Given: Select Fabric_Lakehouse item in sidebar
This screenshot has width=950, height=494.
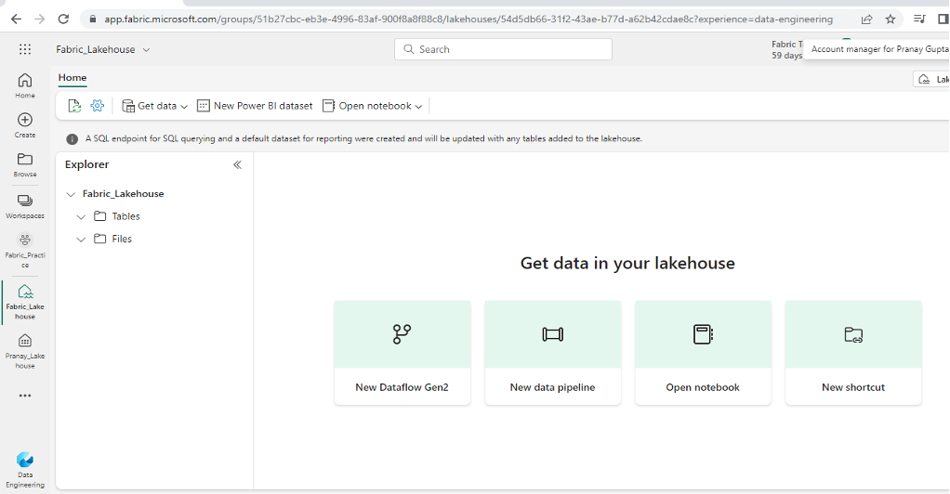Looking at the screenshot, I should (25, 302).
